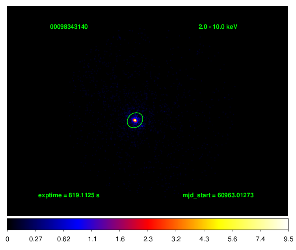Click the colorbar tick label 0.62
This screenshot has width=296, height=250.
63,239
